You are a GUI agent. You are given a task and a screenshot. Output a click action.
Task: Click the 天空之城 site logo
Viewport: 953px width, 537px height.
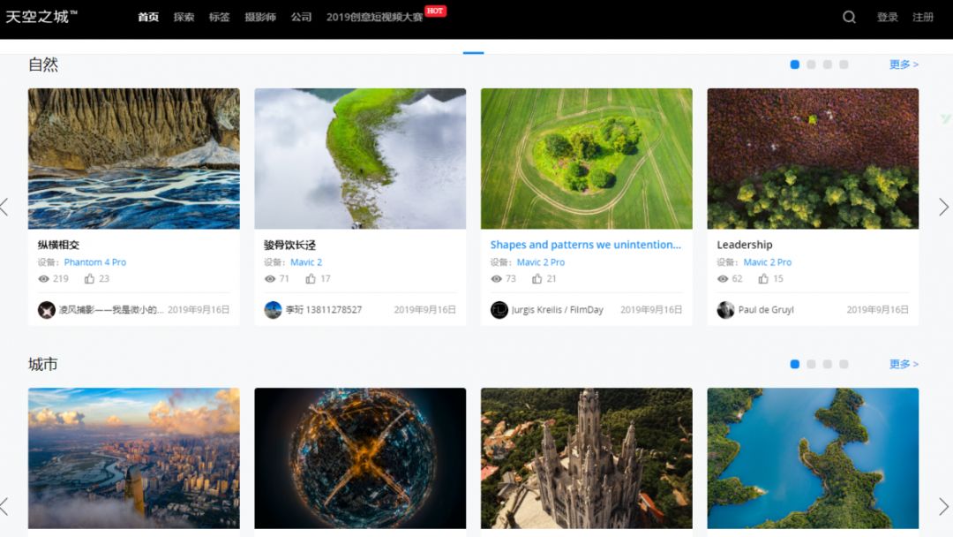click(x=41, y=17)
